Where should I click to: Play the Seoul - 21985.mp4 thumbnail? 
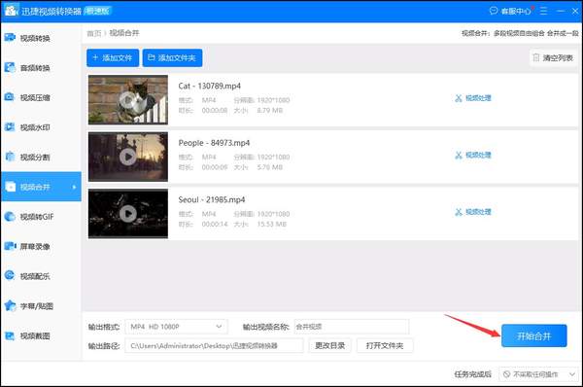coord(128,214)
